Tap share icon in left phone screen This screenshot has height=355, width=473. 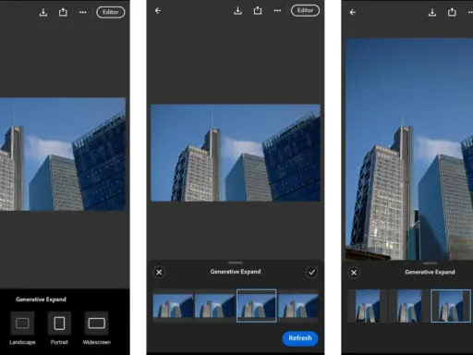click(x=63, y=12)
